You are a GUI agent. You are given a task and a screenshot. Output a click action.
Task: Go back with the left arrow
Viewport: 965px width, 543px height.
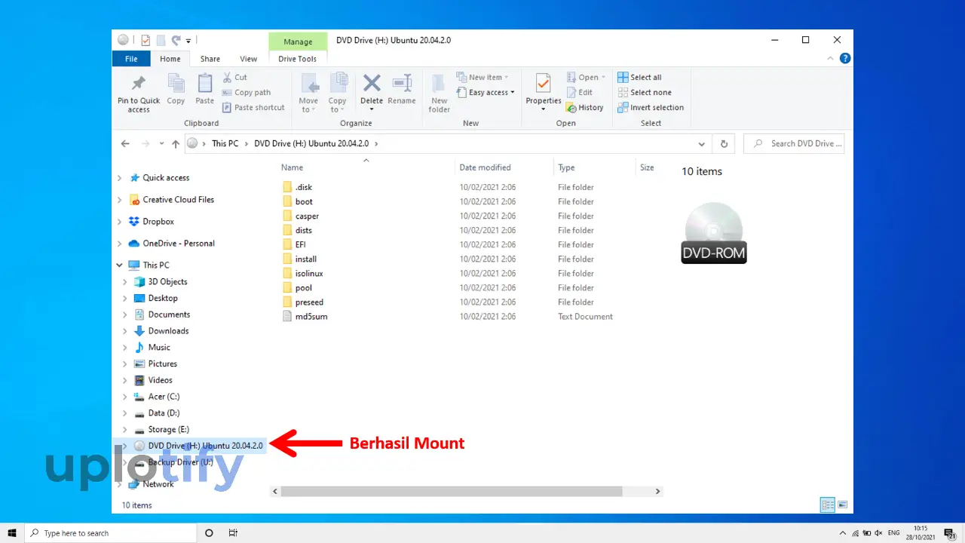click(x=125, y=143)
